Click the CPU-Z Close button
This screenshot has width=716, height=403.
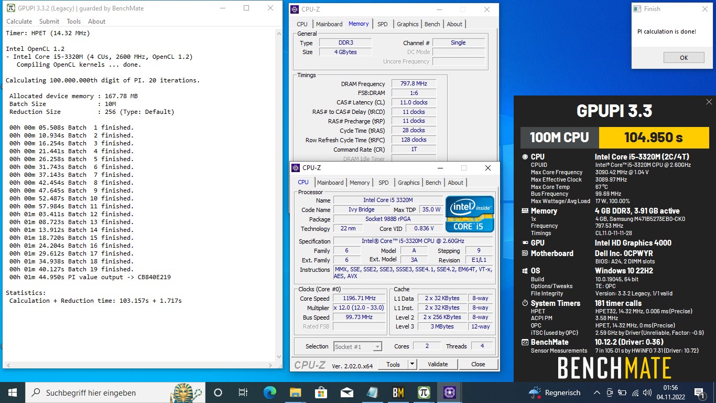point(478,364)
